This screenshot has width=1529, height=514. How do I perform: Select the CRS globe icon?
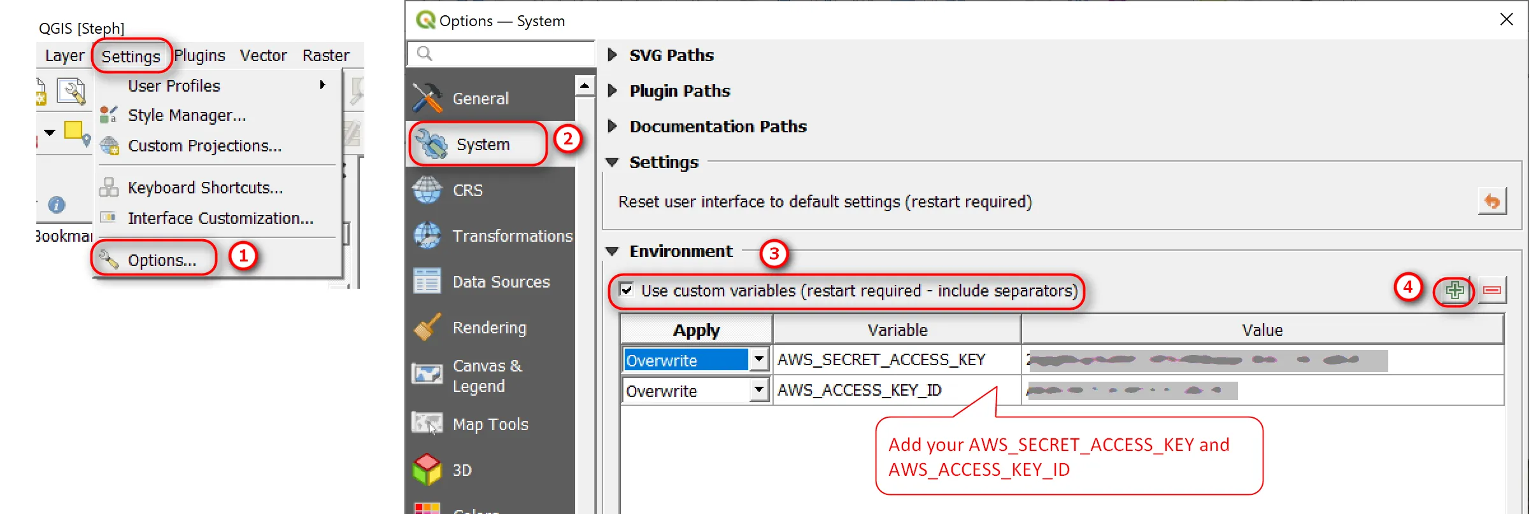[427, 190]
